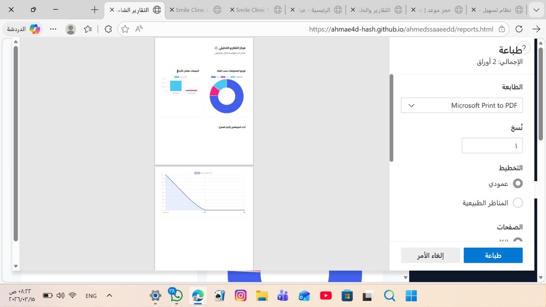Close the نظام تسهيل tab
The image size is (546, 307).
473,10
